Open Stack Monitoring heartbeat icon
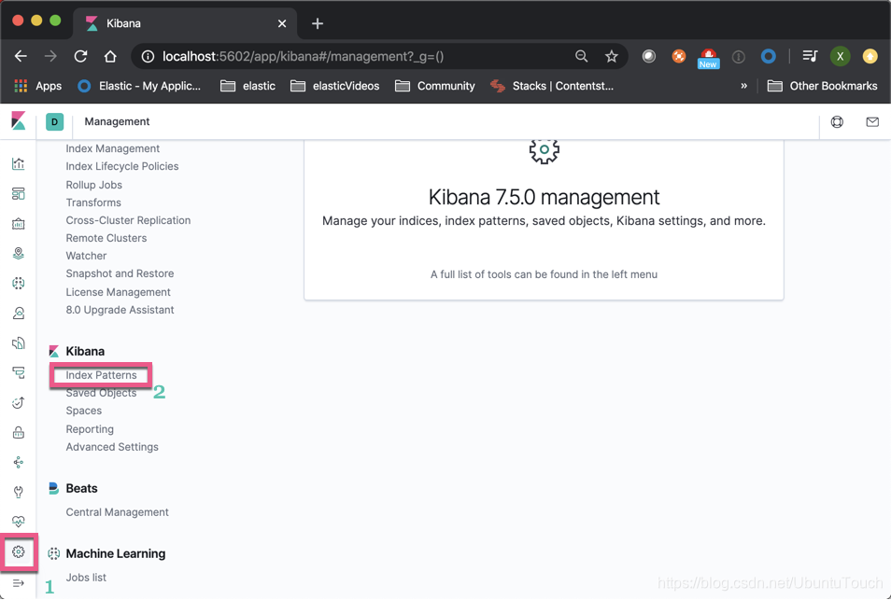 pyautogui.click(x=19, y=522)
